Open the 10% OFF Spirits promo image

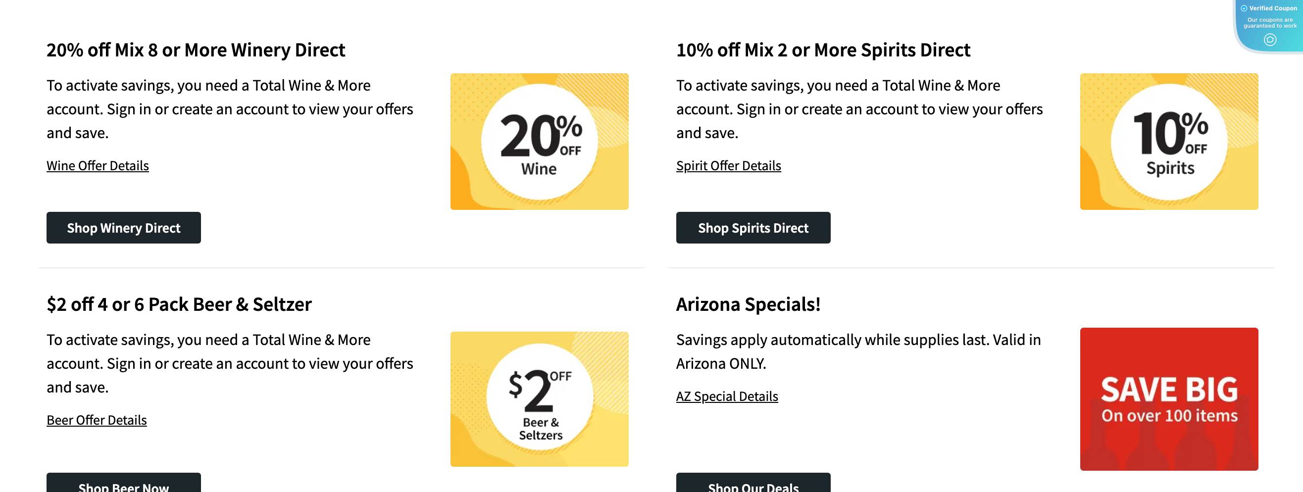[x=1169, y=142]
